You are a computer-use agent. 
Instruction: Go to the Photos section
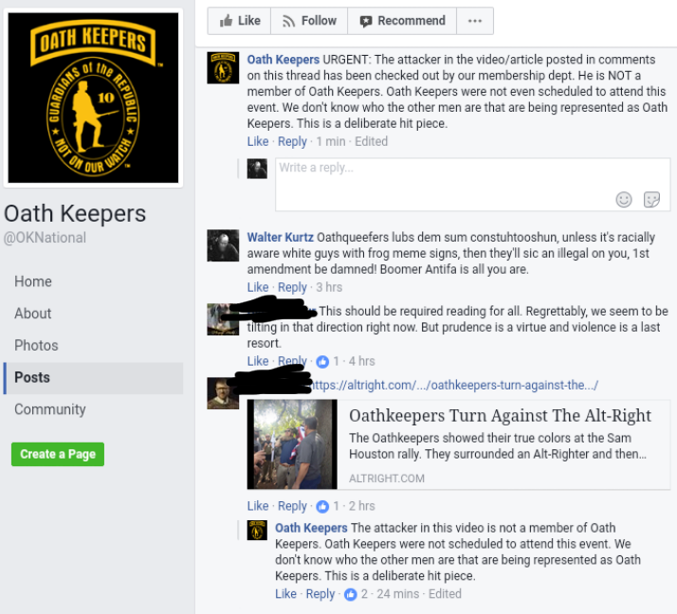(36, 345)
